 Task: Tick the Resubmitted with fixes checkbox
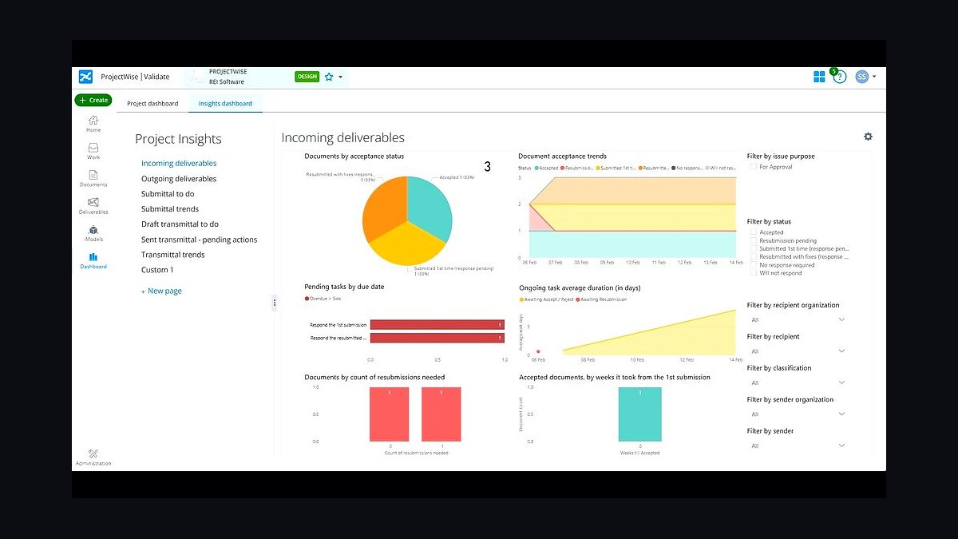tap(753, 256)
